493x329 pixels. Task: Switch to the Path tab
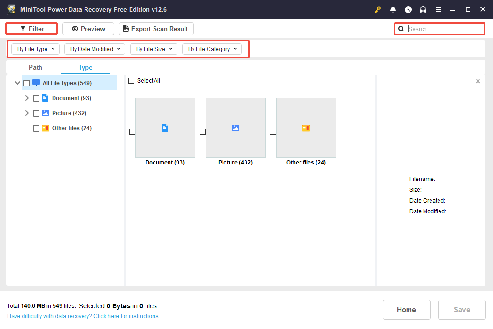pos(35,67)
